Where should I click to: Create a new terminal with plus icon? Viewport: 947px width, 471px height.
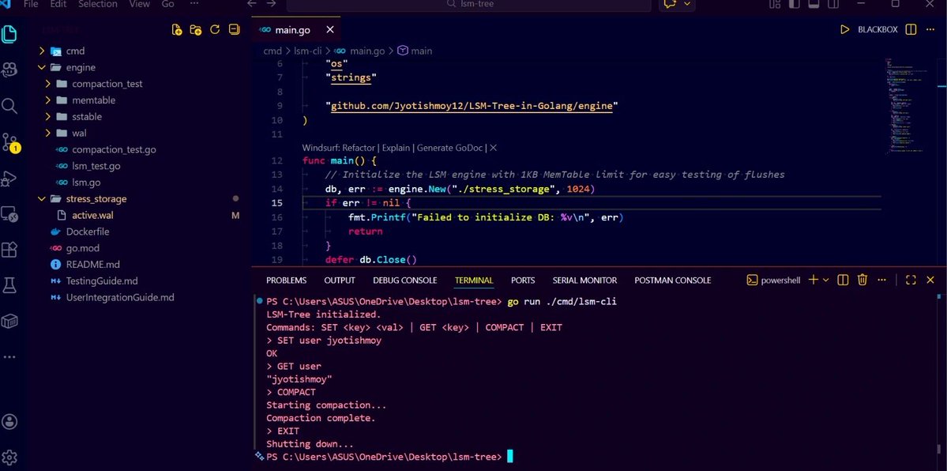point(813,280)
